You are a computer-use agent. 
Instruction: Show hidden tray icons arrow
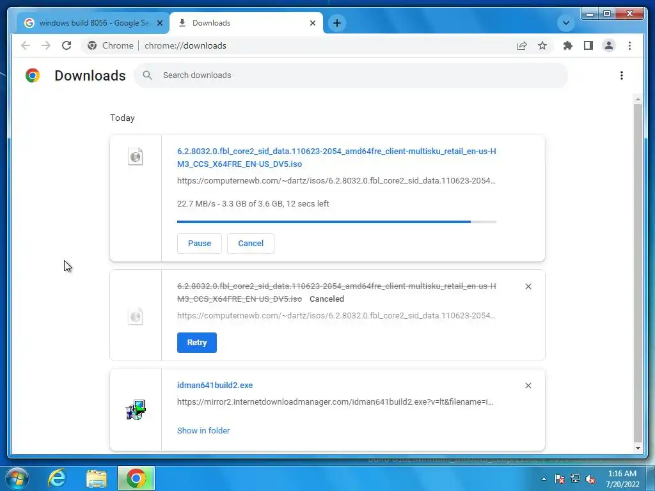coord(544,479)
